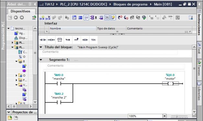This screenshot has width=203, height=121.
Task: Insert empty box from favorites
Action: click(60, 40)
